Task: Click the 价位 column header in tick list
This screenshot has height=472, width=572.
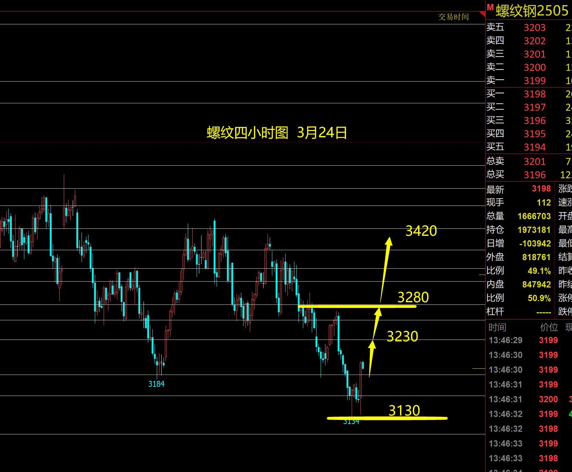Action: coord(549,327)
